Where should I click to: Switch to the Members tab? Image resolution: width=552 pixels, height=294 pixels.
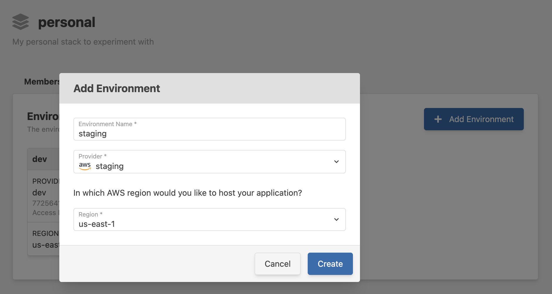42,82
